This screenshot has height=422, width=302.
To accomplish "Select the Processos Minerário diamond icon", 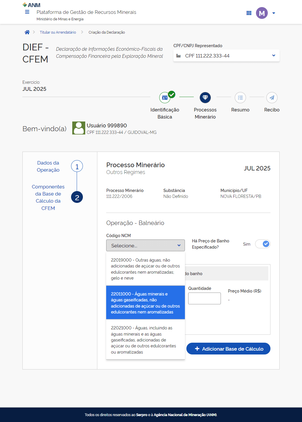I will pyautogui.click(x=205, y=98).
